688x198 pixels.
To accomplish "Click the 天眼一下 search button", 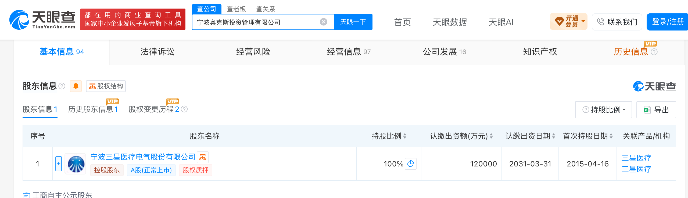I will click(x=353, y=22).
